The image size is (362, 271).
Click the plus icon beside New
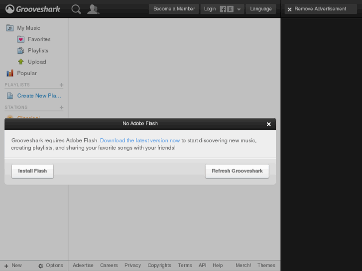(x=6, y=266)
